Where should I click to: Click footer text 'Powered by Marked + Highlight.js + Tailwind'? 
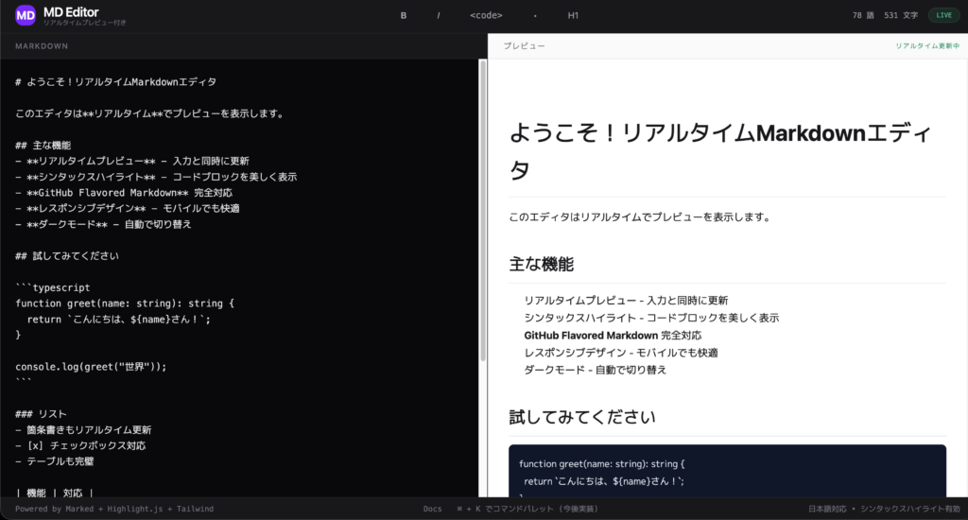(114, 509)
